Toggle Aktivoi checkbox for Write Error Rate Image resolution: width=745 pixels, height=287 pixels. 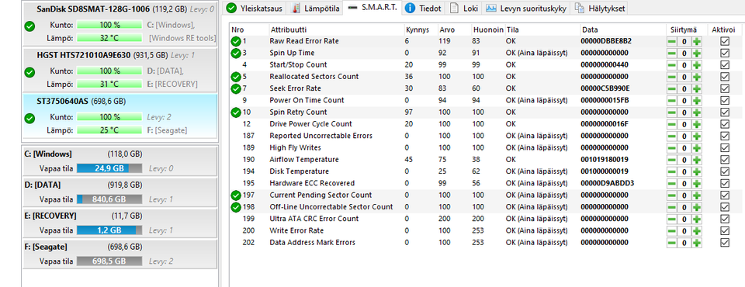(725, 231)
